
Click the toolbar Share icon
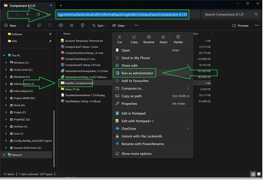point(72,25)
